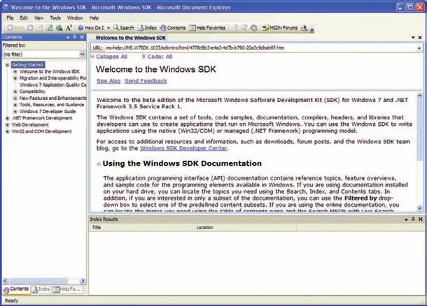Sort Index Results by Title column
Viewport: 427px width, 306px height.
pyautogui.click(x=141, y=228)
